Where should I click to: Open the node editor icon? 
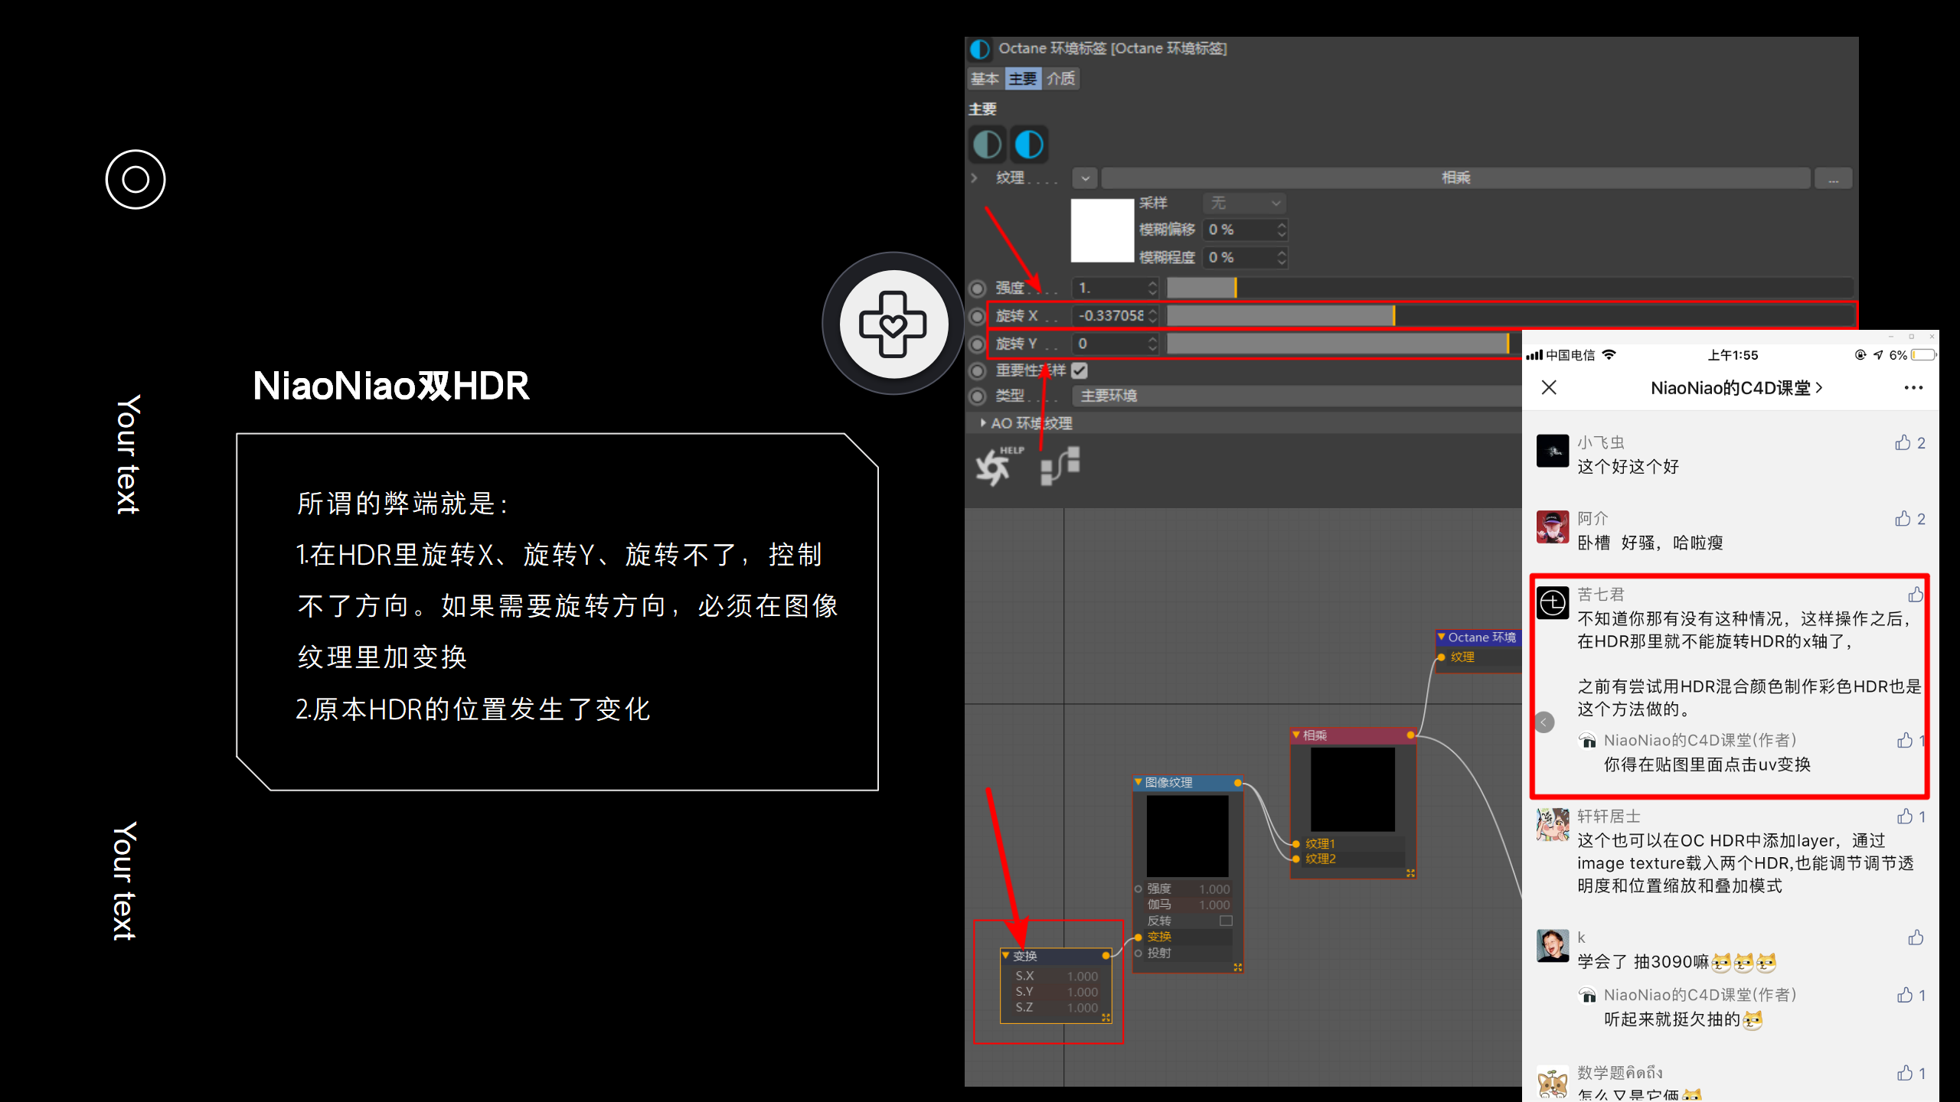tap(1060, 466)
